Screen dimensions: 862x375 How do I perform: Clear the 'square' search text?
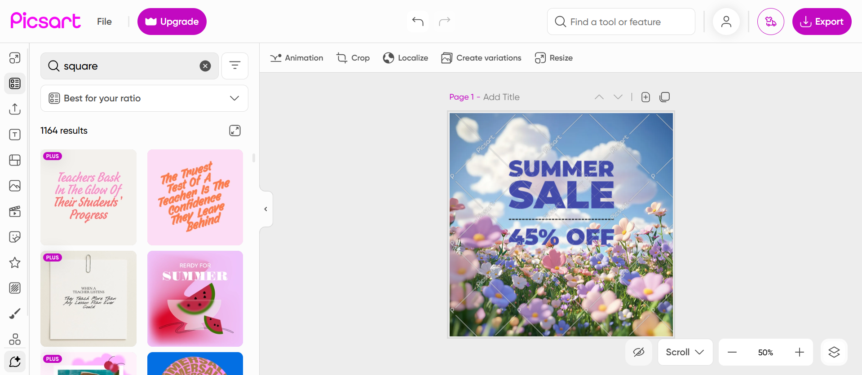point(205,66)
